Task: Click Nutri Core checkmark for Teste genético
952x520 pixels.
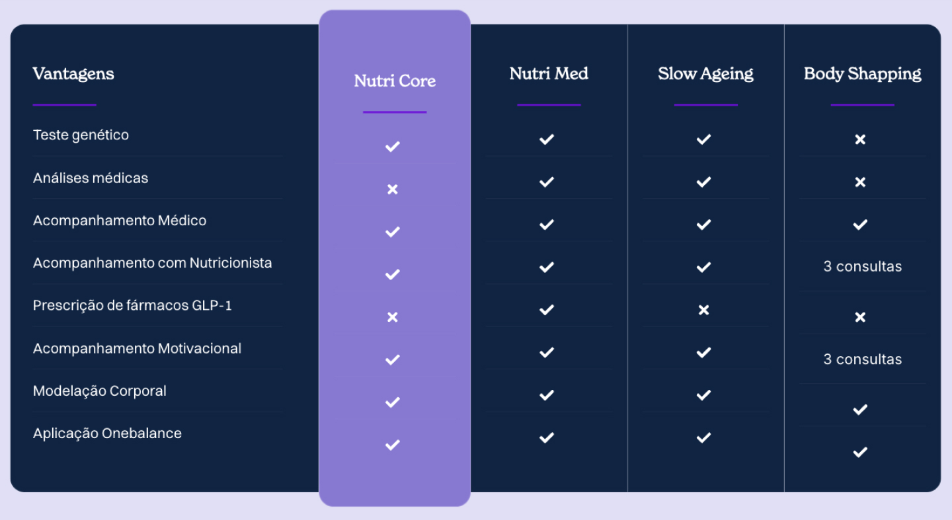Action: click(x=393, y=147)
